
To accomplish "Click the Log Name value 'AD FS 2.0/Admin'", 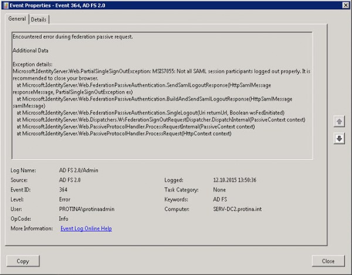I will 79,170.
